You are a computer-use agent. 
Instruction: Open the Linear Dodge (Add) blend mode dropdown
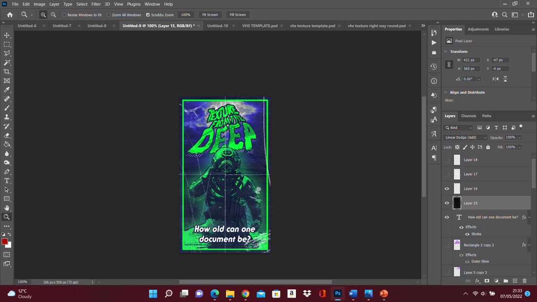click(465, 138)
